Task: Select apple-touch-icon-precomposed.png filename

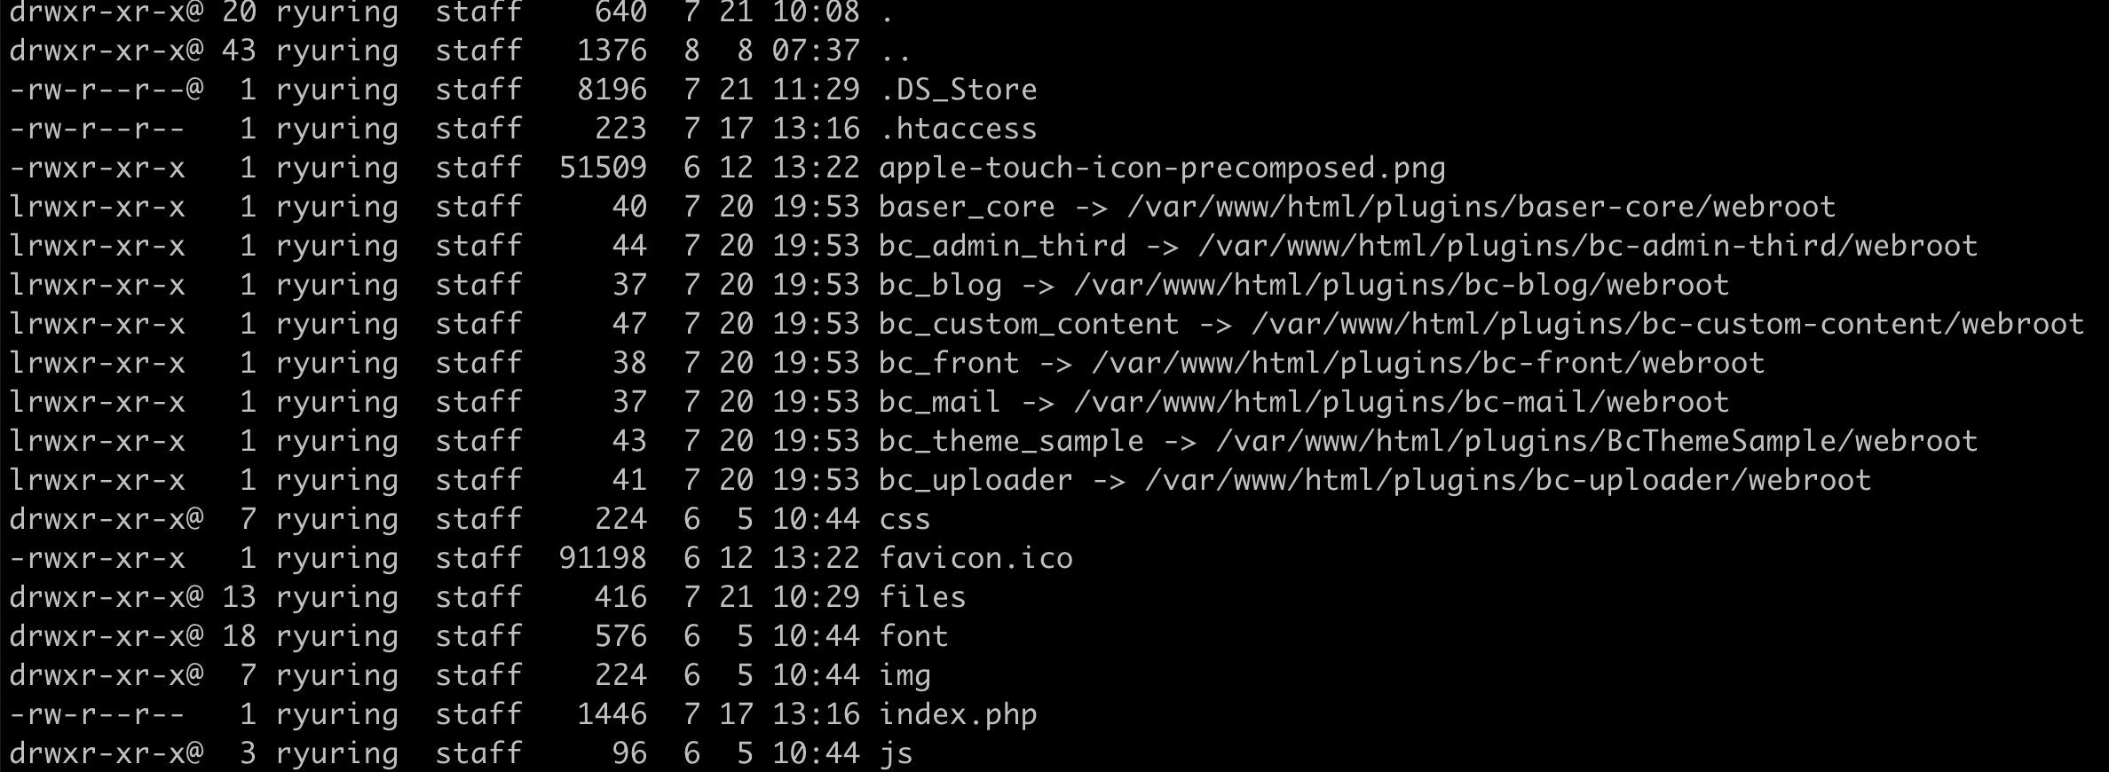Action: pyautogui.click(x=1162, y=169)
